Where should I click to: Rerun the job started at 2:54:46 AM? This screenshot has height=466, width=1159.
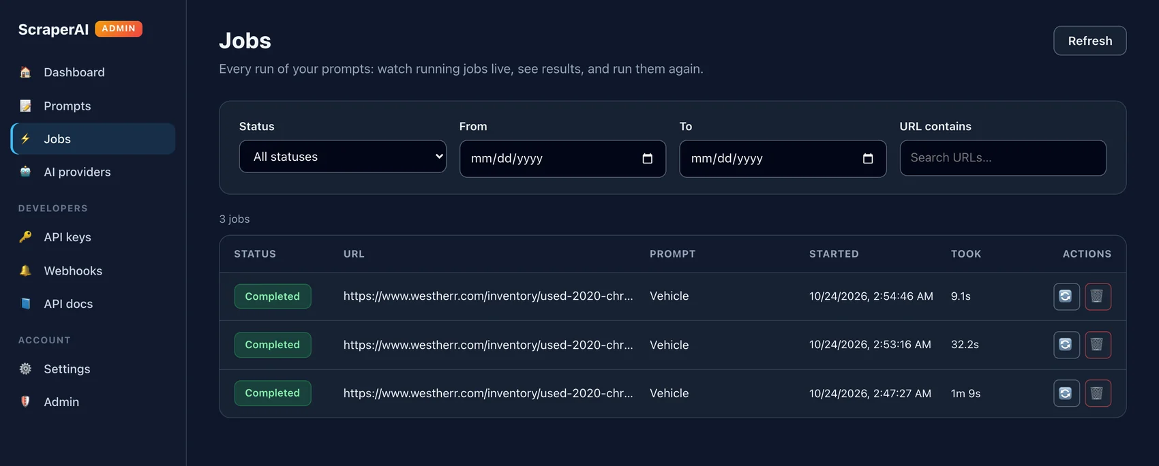click(x=1066, y=296)
